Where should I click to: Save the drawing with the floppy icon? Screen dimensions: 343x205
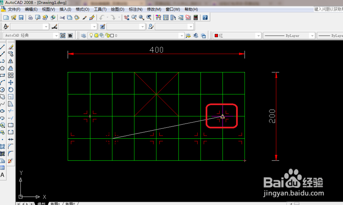pos(21,17)
